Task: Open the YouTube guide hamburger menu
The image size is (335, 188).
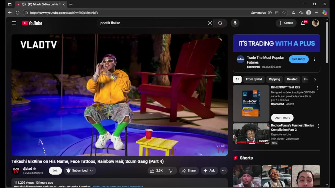Action: click(14, 23)
